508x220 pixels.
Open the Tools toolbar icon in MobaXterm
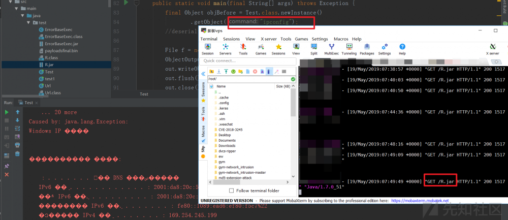[243, 49]
